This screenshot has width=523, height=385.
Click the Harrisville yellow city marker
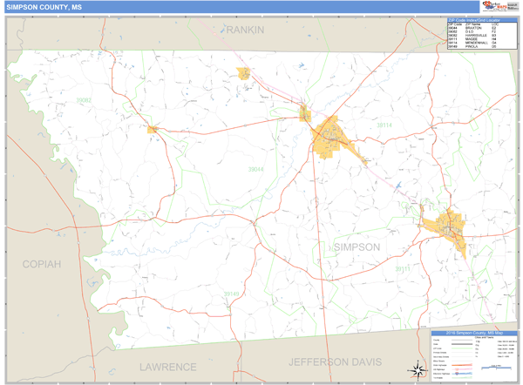153,130
